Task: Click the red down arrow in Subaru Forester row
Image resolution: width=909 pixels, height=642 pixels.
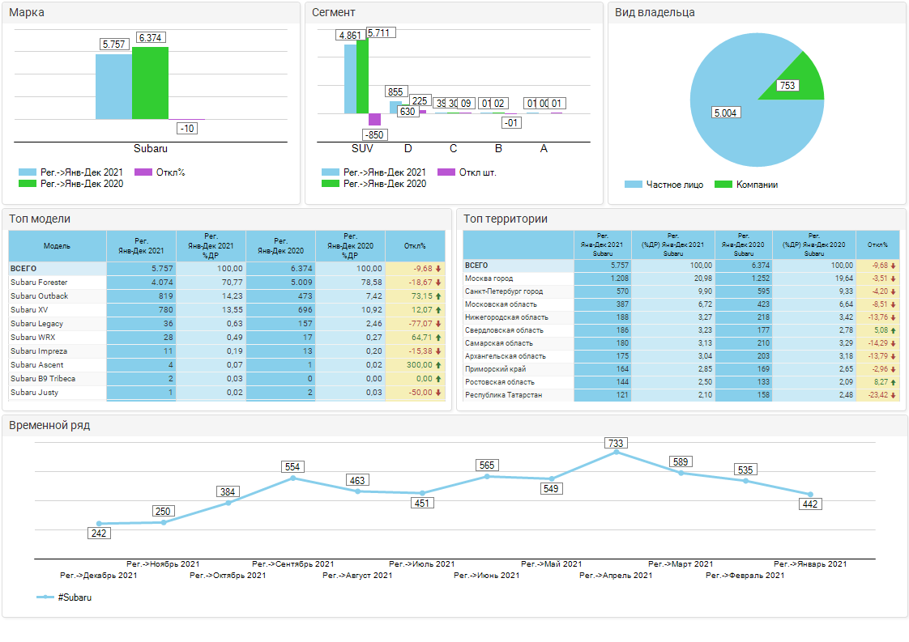Action: [438, 283]
